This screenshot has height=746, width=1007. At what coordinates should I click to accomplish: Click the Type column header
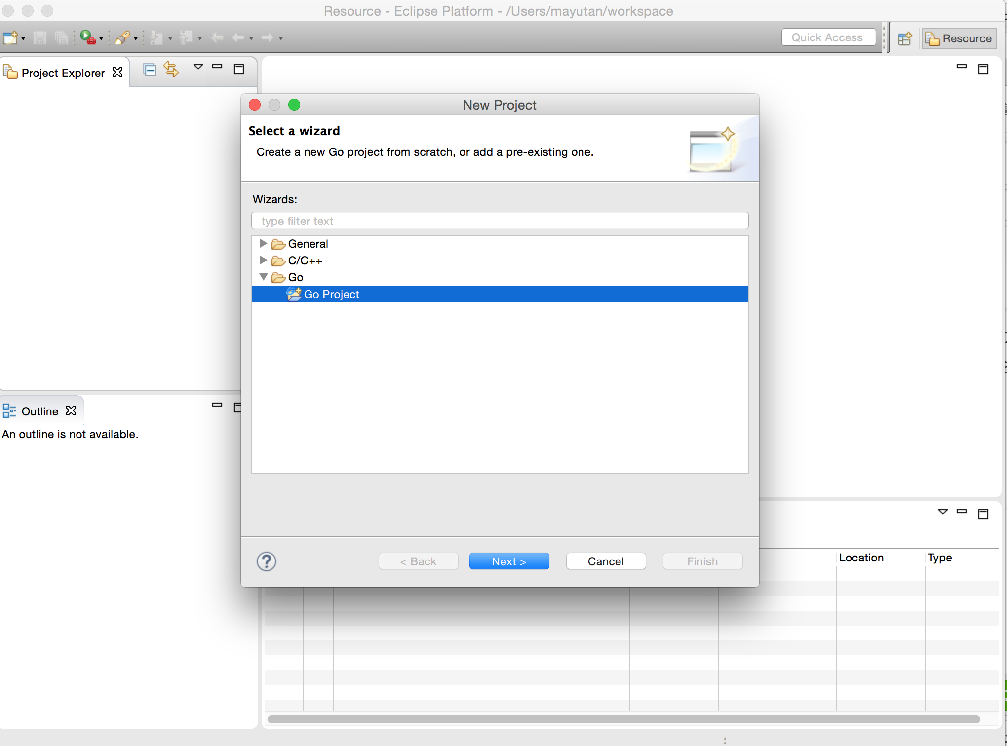coord(963,558)
